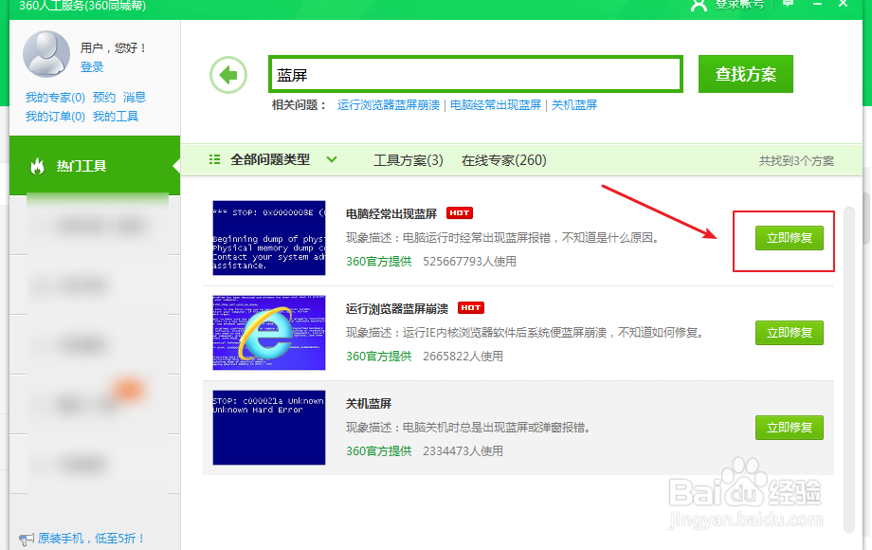The height and width of the screenshot is (550, 872).
Task: Click 立即修复 for 关机蓝屏
Action: click(x=790, y=428)
